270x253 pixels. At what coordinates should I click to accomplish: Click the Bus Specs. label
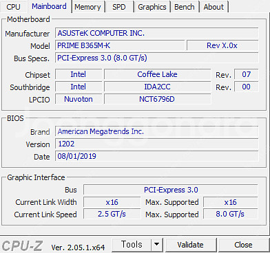click(32, 58)
